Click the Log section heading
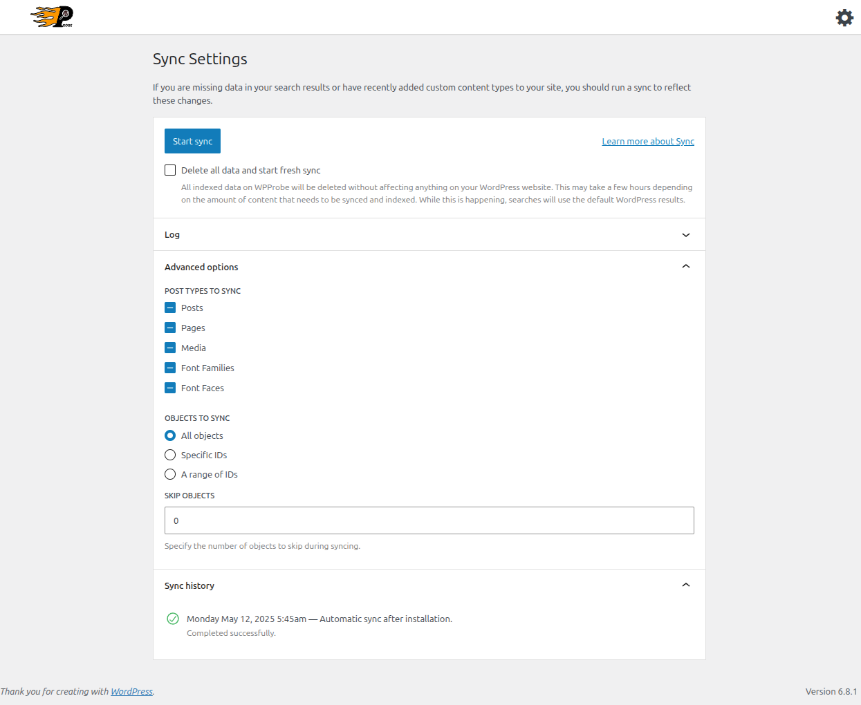 [172, 235]
